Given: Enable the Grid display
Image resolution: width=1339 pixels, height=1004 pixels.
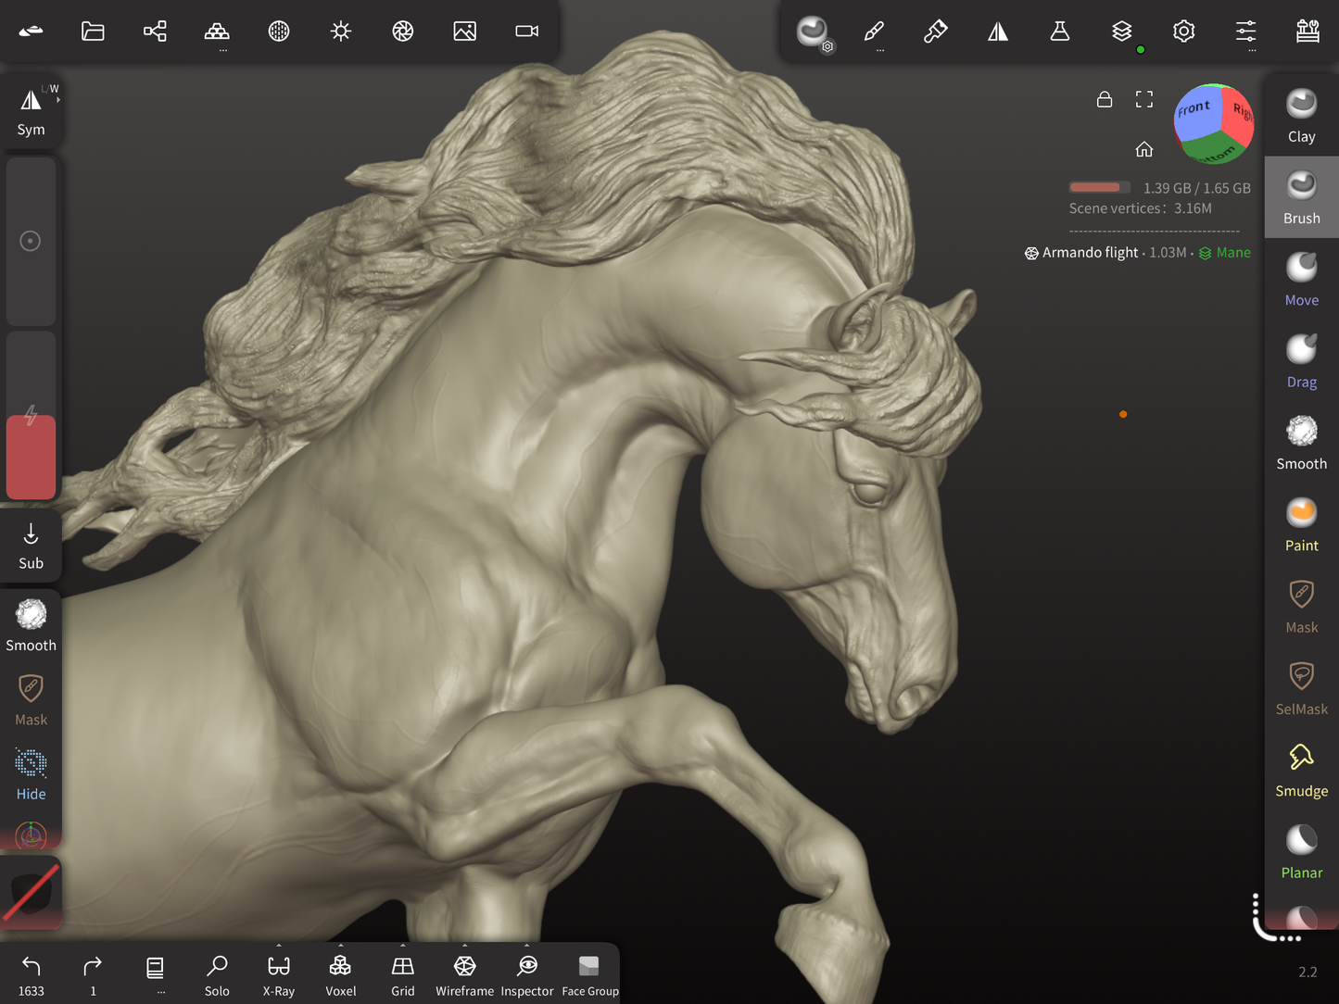Looking at the screenshot, I should pyautogui.click(x=402, y=974).
